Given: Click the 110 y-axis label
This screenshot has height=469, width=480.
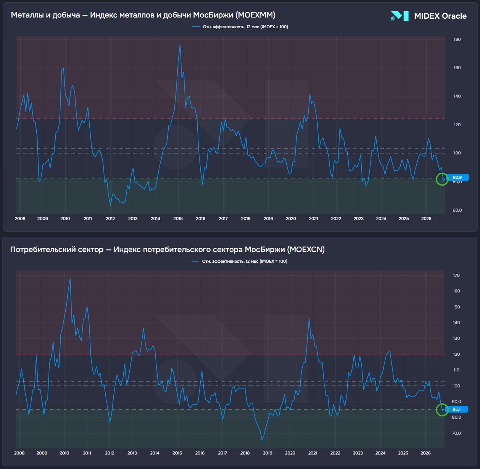Looking at the screenshot, I should (x=456, y=370).
